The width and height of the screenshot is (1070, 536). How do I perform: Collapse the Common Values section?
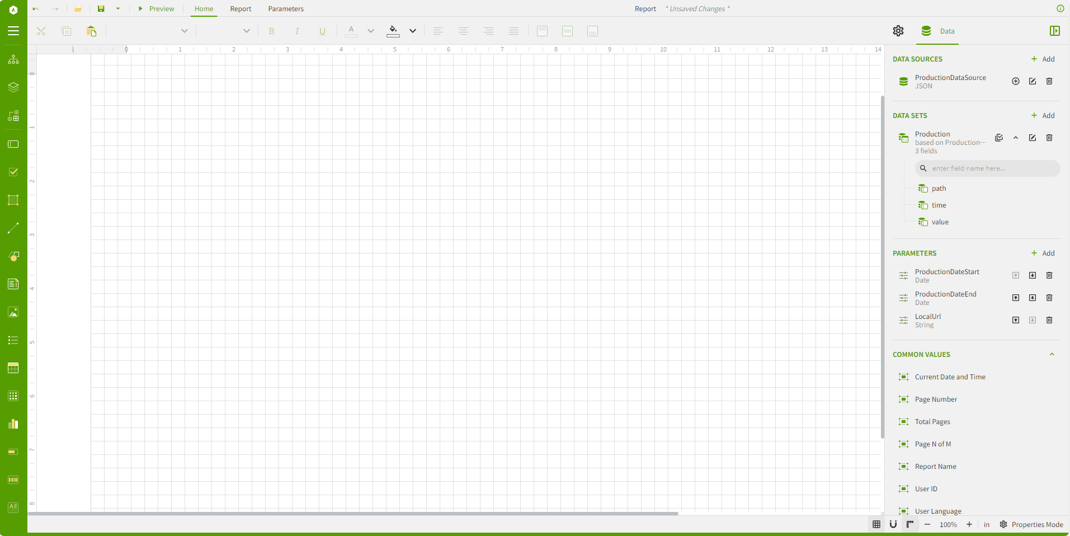pyautogui.click(x=1052, y=355)
